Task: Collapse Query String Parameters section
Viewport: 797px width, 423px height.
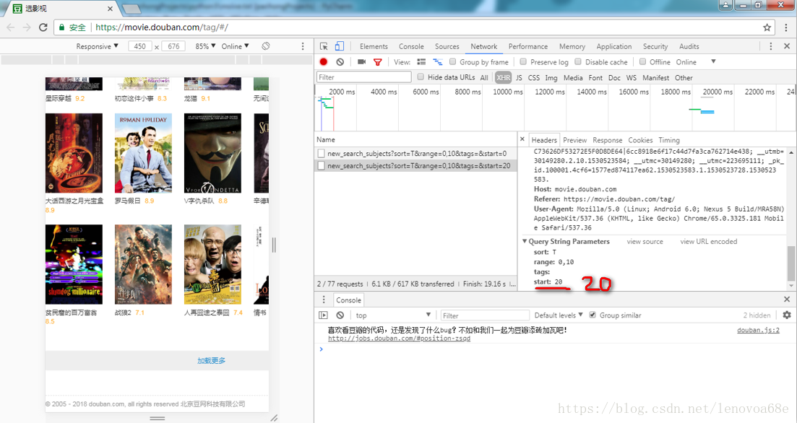Action: pyautogui.click(x=525, y=241)
